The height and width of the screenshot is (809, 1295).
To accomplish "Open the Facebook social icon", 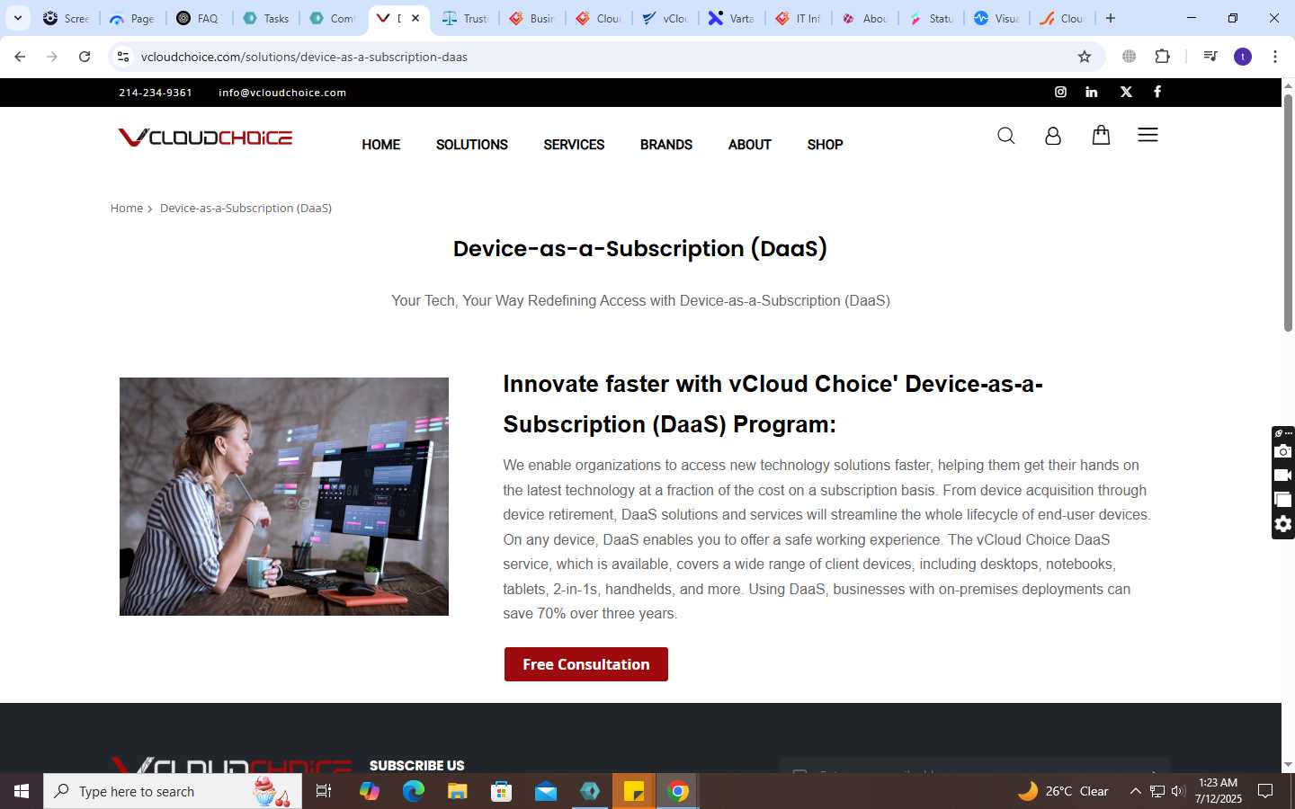I will pos(1157,92).
